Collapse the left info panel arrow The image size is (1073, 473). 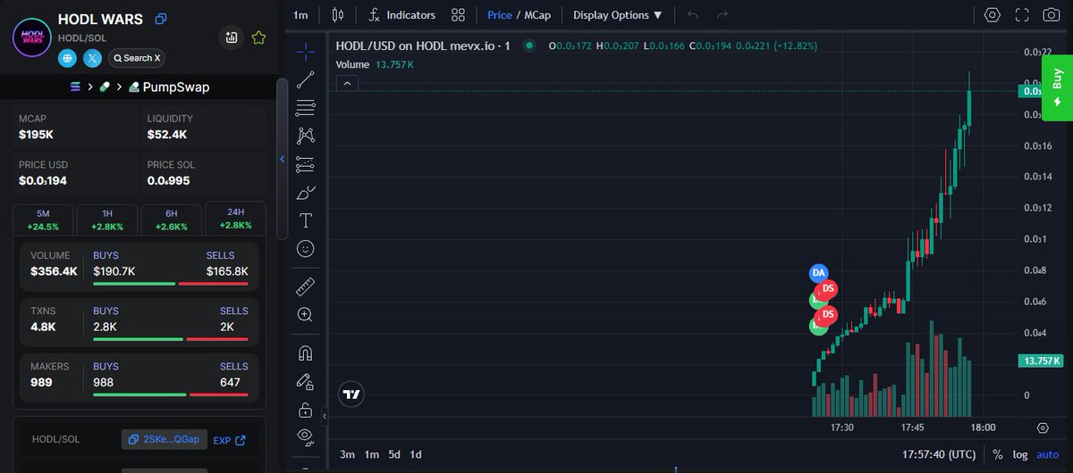(283, 160)
